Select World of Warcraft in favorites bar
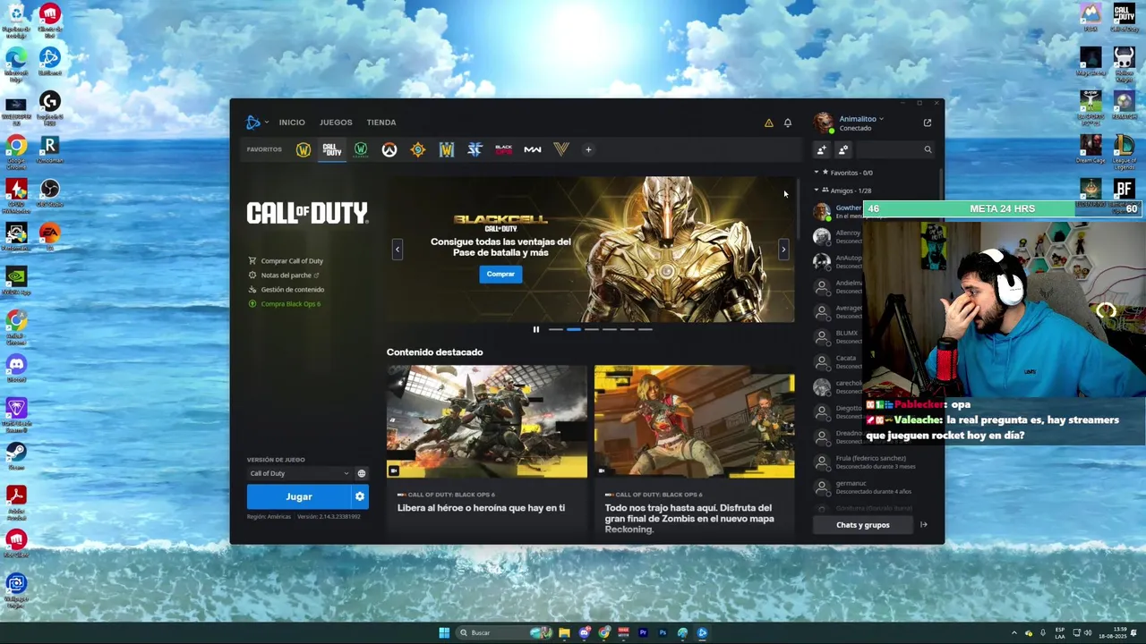Image resolution: width=1146 pixels, height=644 pixels. point(304,150)
